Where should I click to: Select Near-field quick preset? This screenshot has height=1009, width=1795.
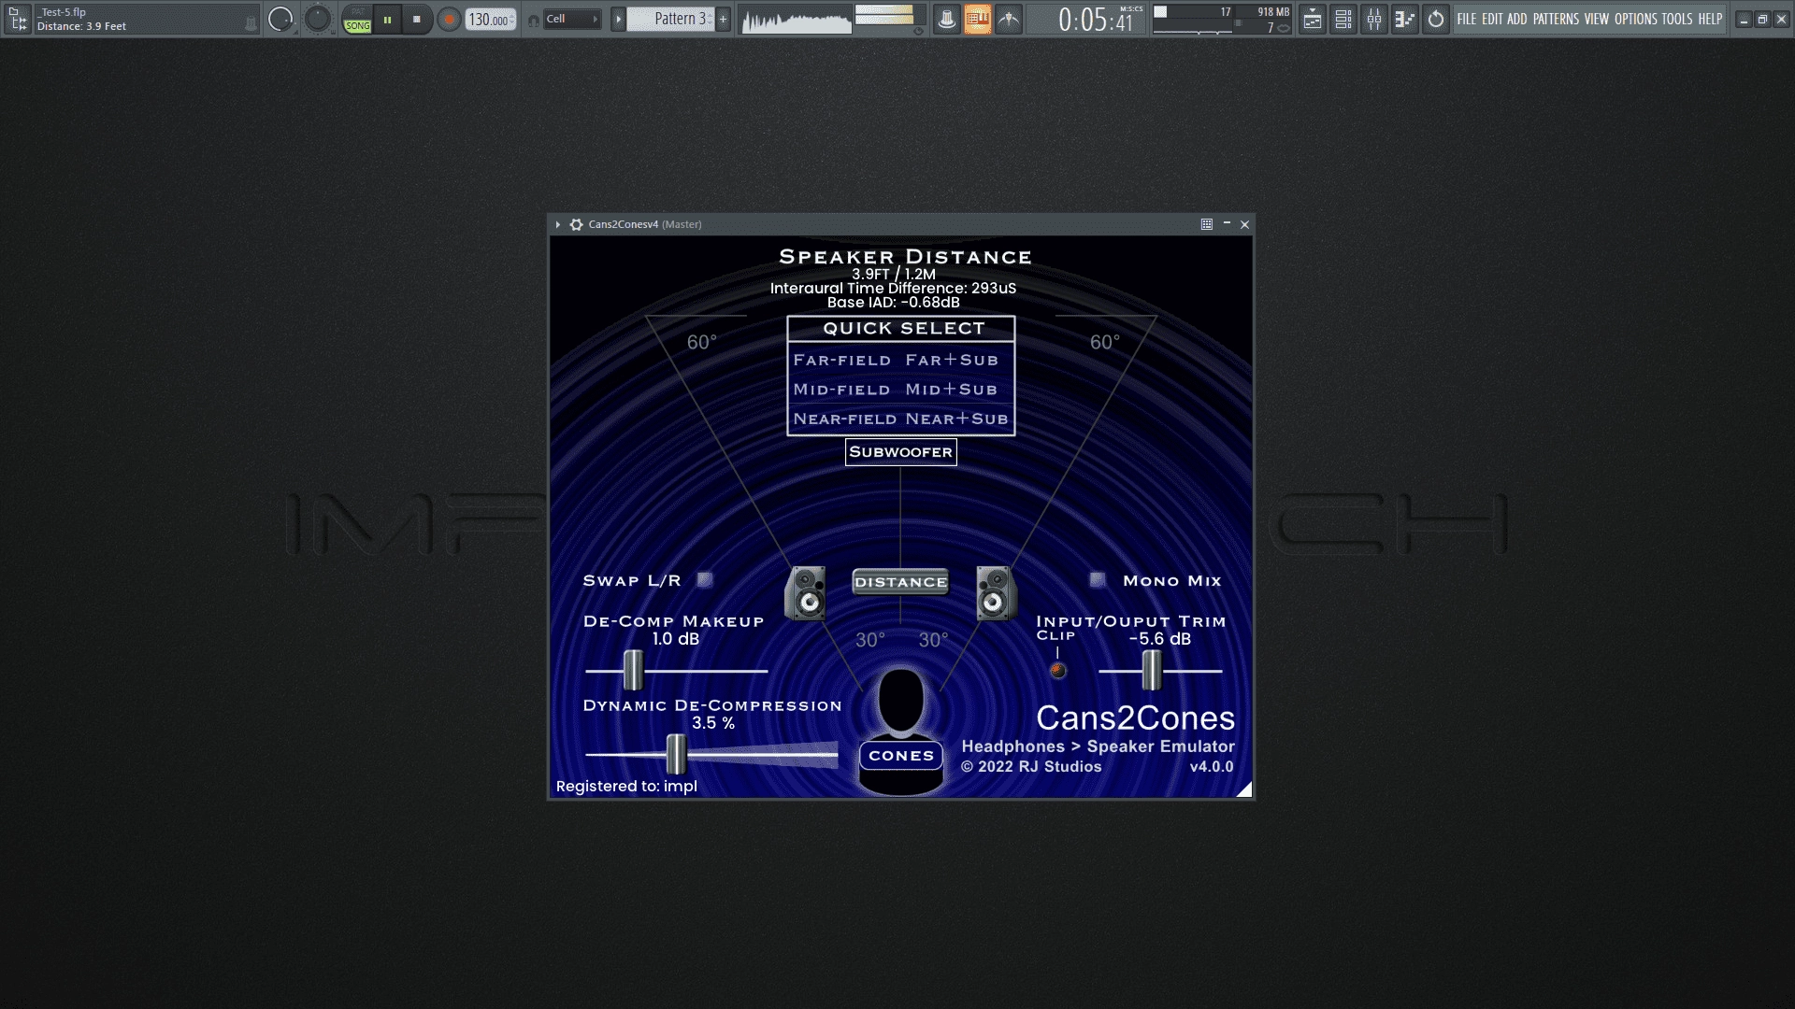(x=845, y=419)
